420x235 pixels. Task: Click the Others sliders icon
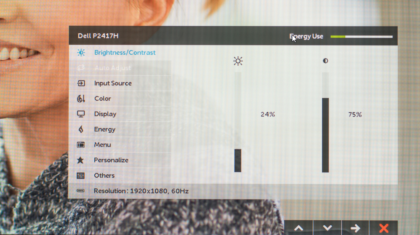click(x=80, y=176)
